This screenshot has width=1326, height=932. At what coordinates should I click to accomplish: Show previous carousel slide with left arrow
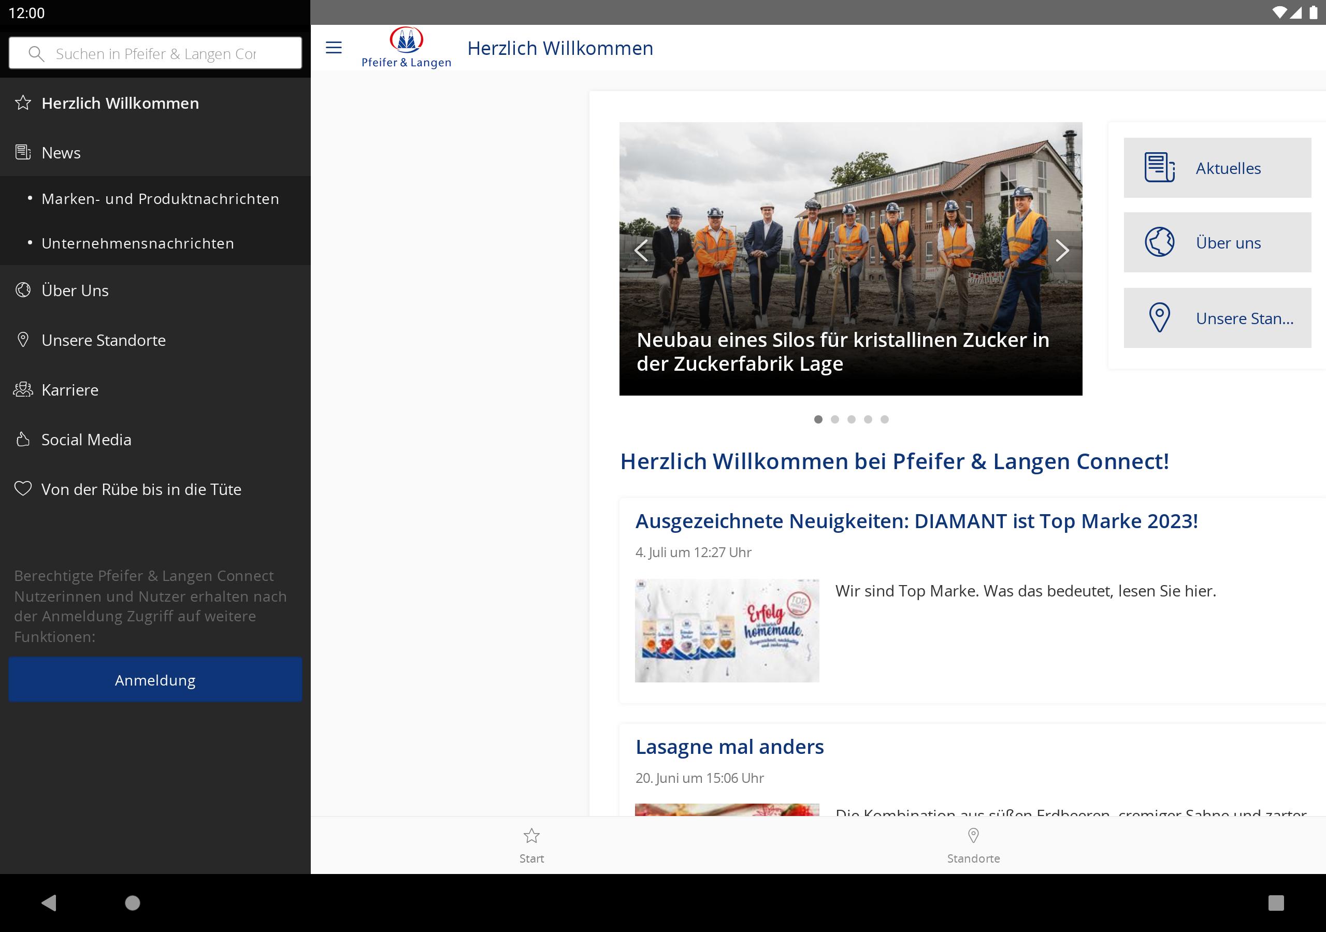click(x=641, y=250)
